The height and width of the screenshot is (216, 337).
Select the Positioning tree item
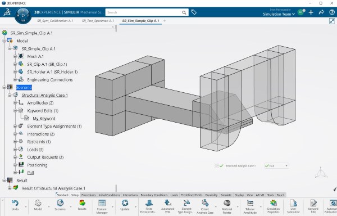(37, 165)
